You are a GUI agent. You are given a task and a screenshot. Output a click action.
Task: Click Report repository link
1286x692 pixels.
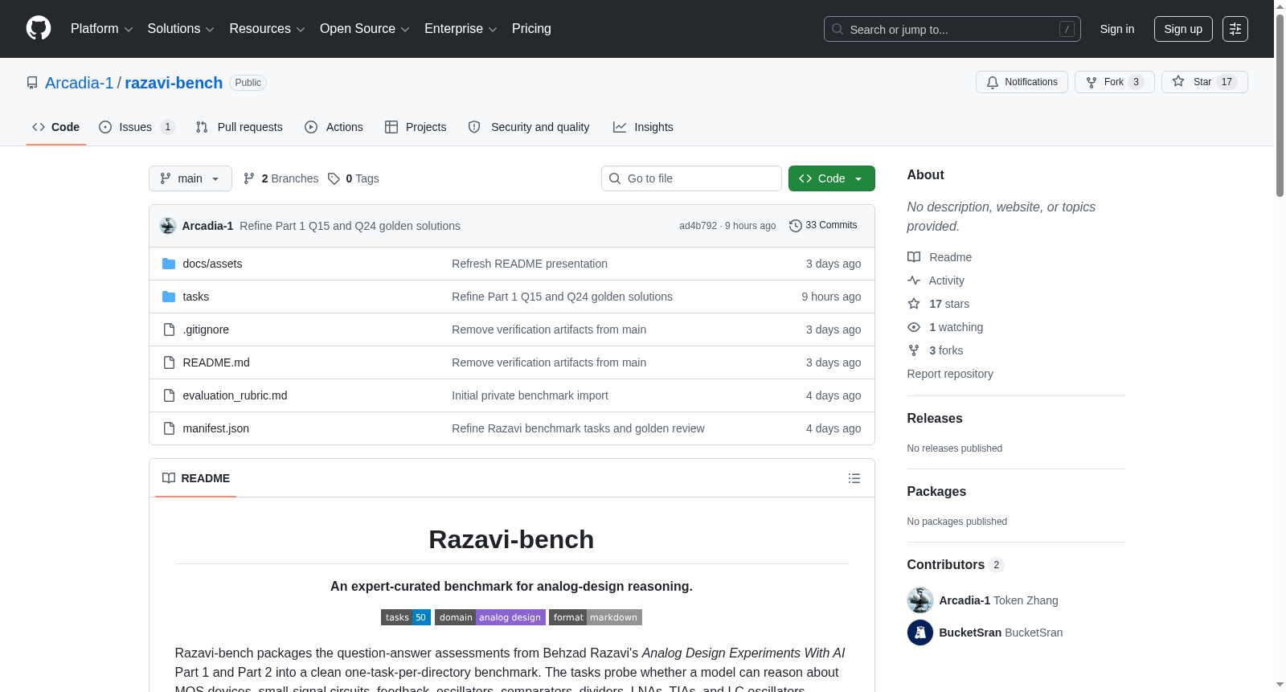pos(950,374)
